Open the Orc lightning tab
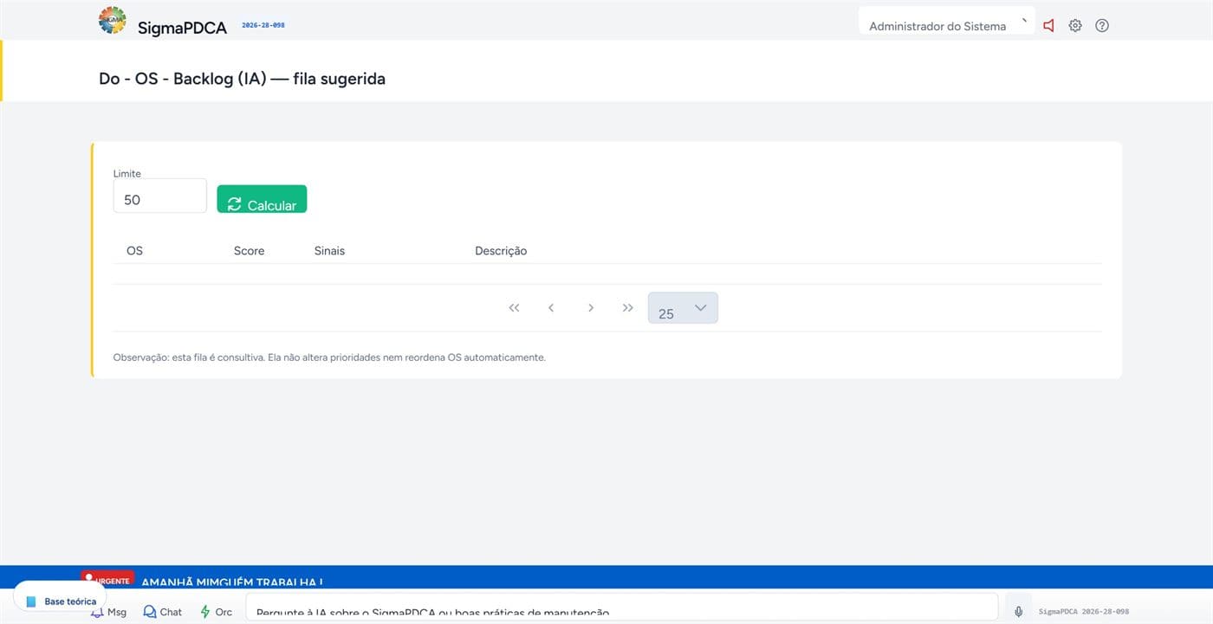 [216, 612]
